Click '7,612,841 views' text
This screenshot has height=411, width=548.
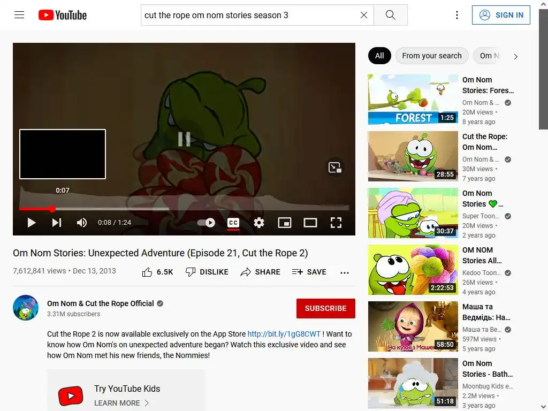pyautogui.click(x=39, y=271)
